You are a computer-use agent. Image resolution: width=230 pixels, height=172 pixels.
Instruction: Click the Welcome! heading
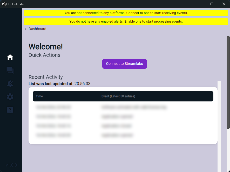click(x=46, y=47)
